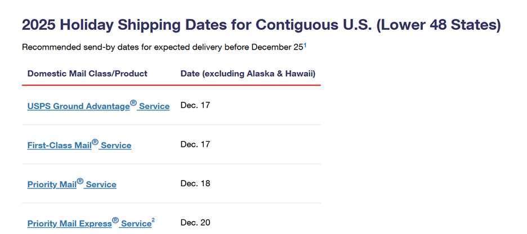Follow the Priority Mail Service link
Viewport: 527px width, 234px height.
click(x=72, y=184)
